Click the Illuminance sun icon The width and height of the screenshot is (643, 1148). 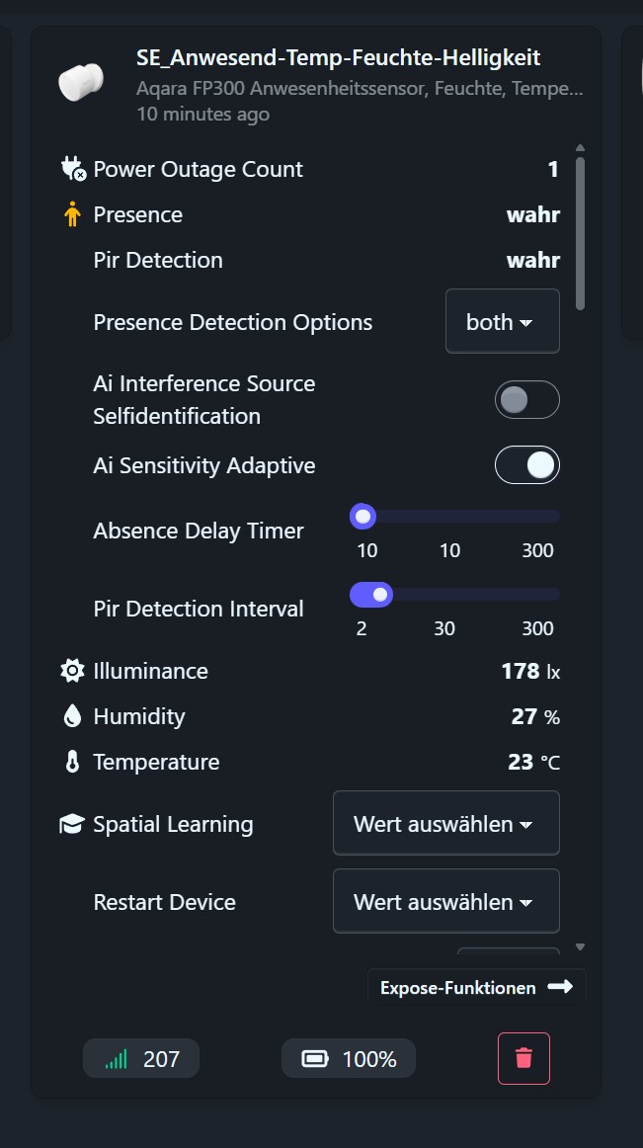coord(72,672)
